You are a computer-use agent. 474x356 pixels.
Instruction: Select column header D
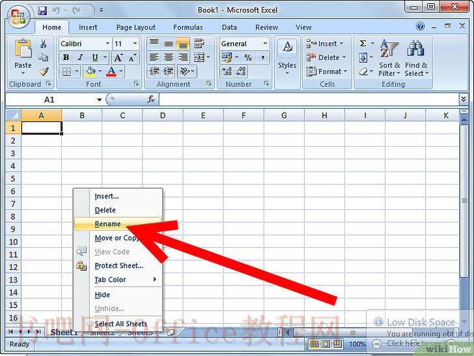click(x=163, y=115)
